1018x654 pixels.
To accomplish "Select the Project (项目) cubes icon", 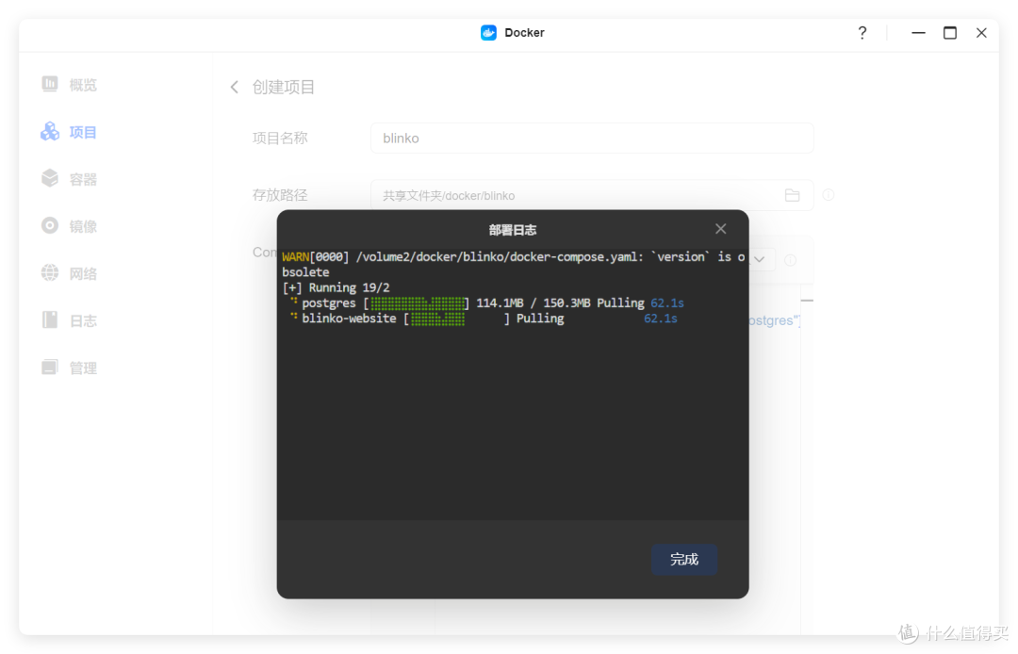I will coord(50,132).
